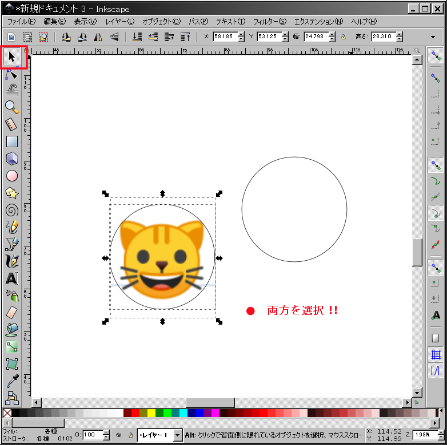The height and width of the screenshot is (445, 447).
Task: Select the Star polygon tool
Action: [x=12, y=193]
